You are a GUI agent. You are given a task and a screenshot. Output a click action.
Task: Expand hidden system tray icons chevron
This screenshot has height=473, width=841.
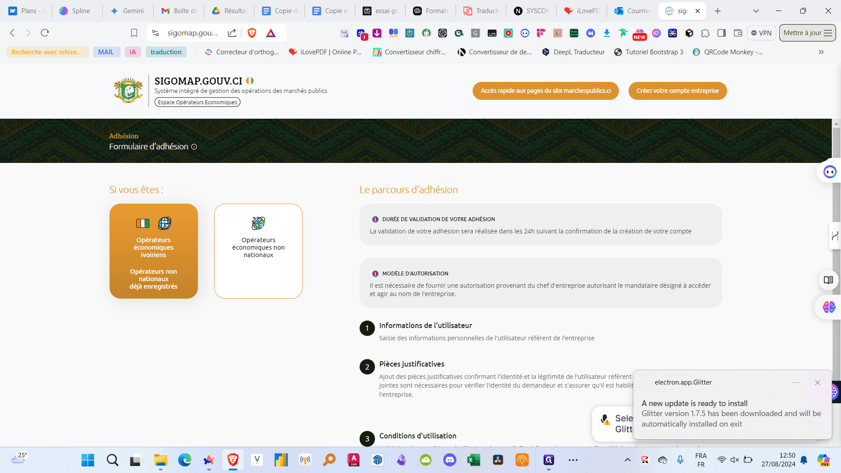[x=628, y=460]
